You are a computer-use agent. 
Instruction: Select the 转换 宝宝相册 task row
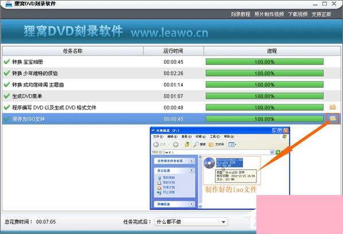171,62
